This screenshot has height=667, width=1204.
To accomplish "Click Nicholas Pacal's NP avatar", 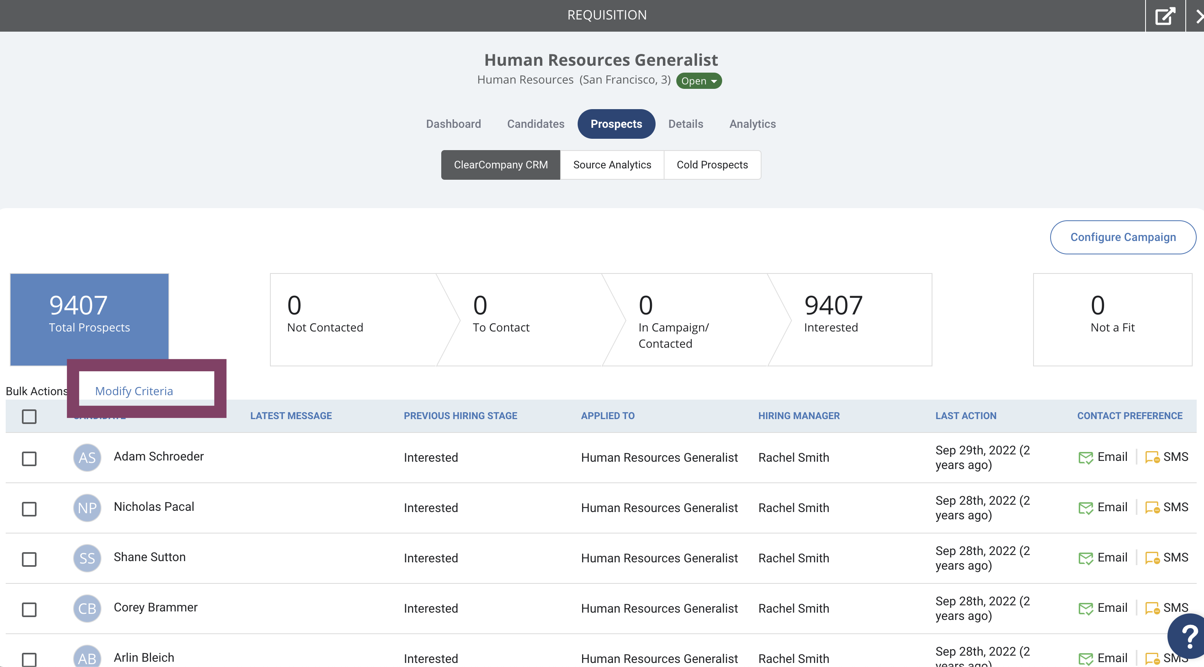I will click(87, 508).
